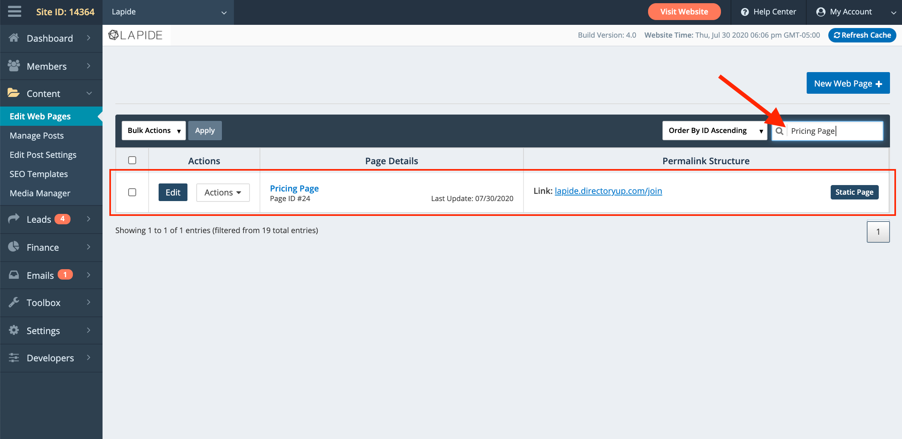Open the lapide.directoryup.com/join link

[608, 191]
